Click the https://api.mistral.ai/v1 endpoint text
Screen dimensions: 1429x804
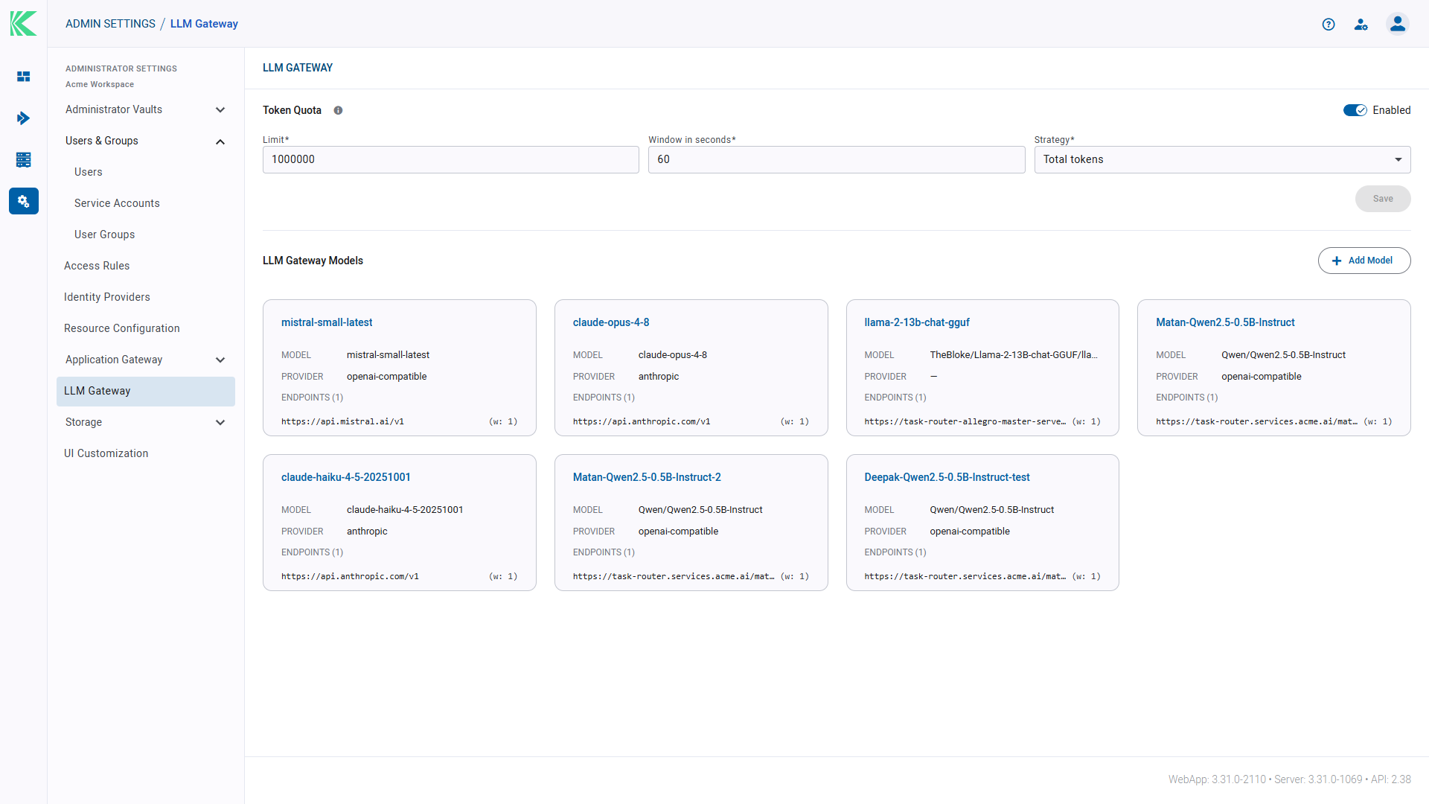click(x=342, y=421)
